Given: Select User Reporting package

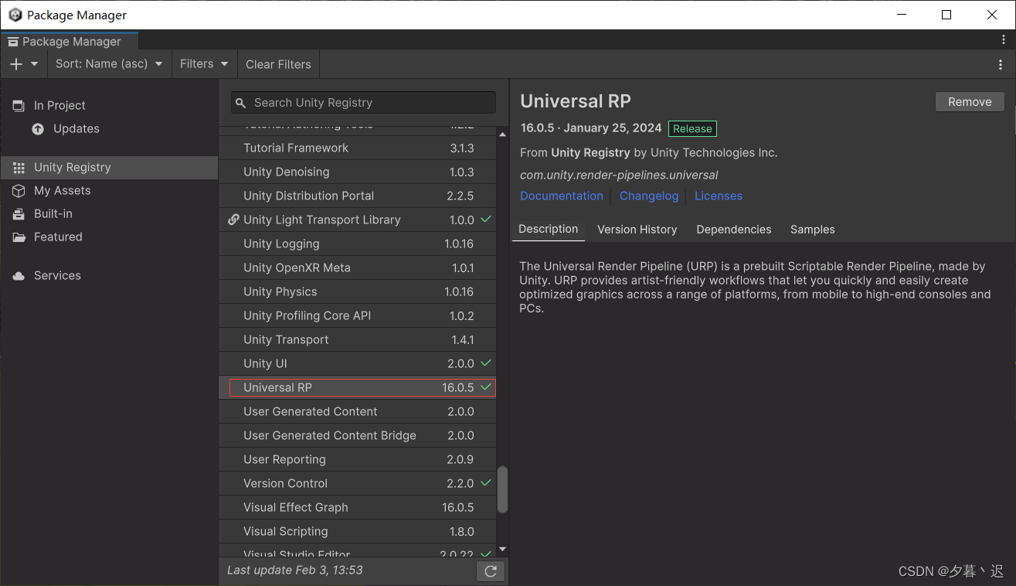Looking at the screenshot, I should pos(357,459).
